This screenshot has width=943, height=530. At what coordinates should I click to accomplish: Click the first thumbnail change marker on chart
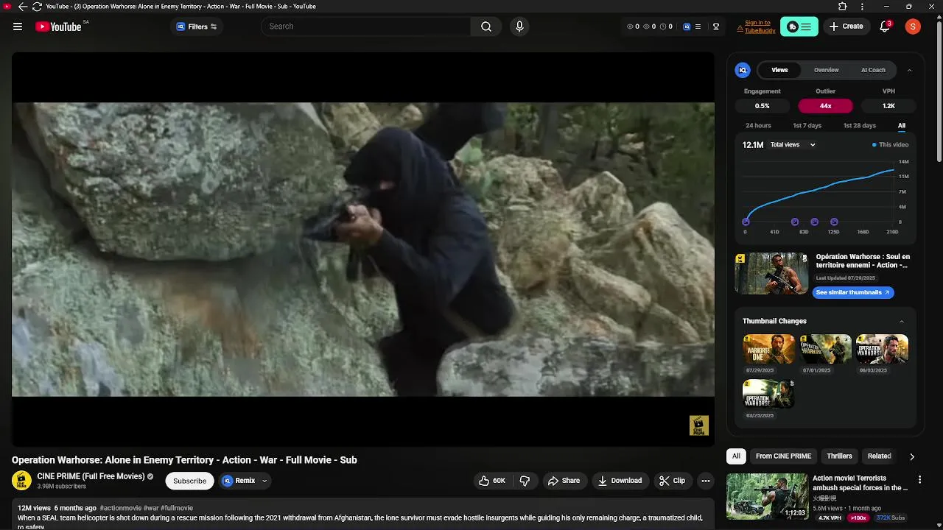pyautogui.click(x=746, y=222)
